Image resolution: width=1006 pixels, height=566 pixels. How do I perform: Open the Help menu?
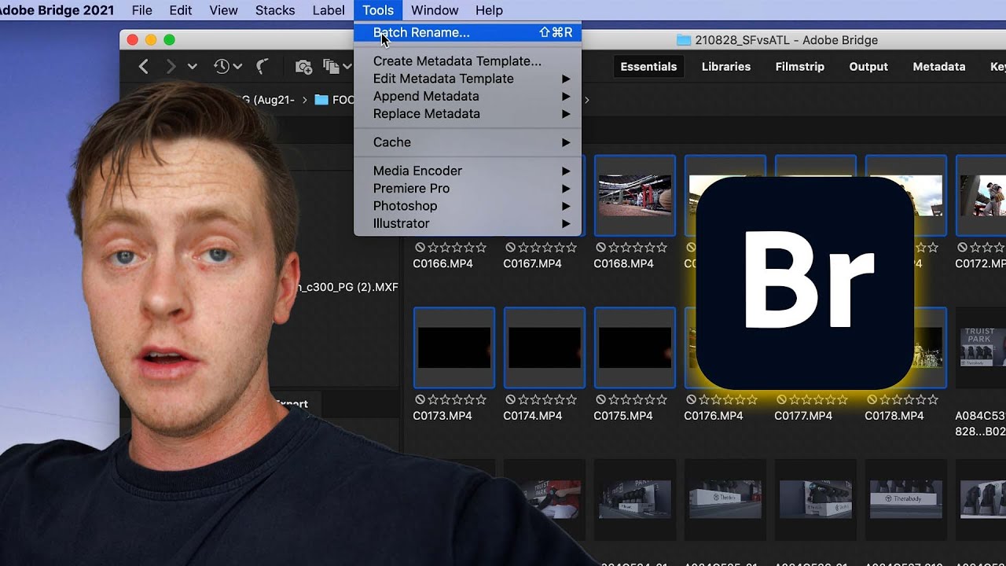coord(489,10)
